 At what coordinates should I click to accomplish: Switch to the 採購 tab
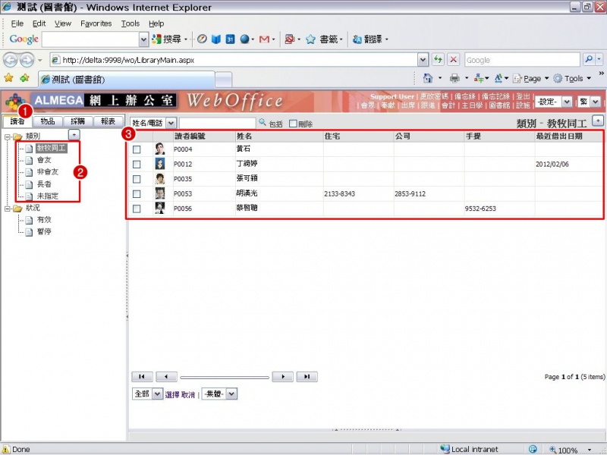77,121
